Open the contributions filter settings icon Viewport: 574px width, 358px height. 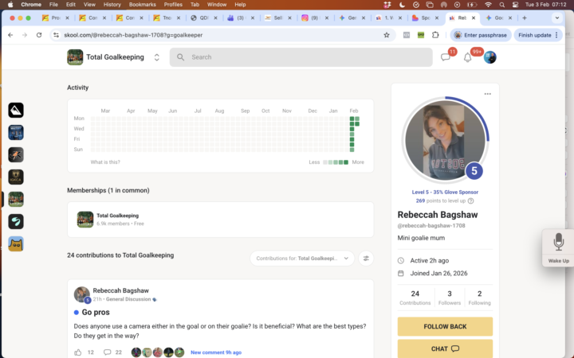[x=366, y=258]
